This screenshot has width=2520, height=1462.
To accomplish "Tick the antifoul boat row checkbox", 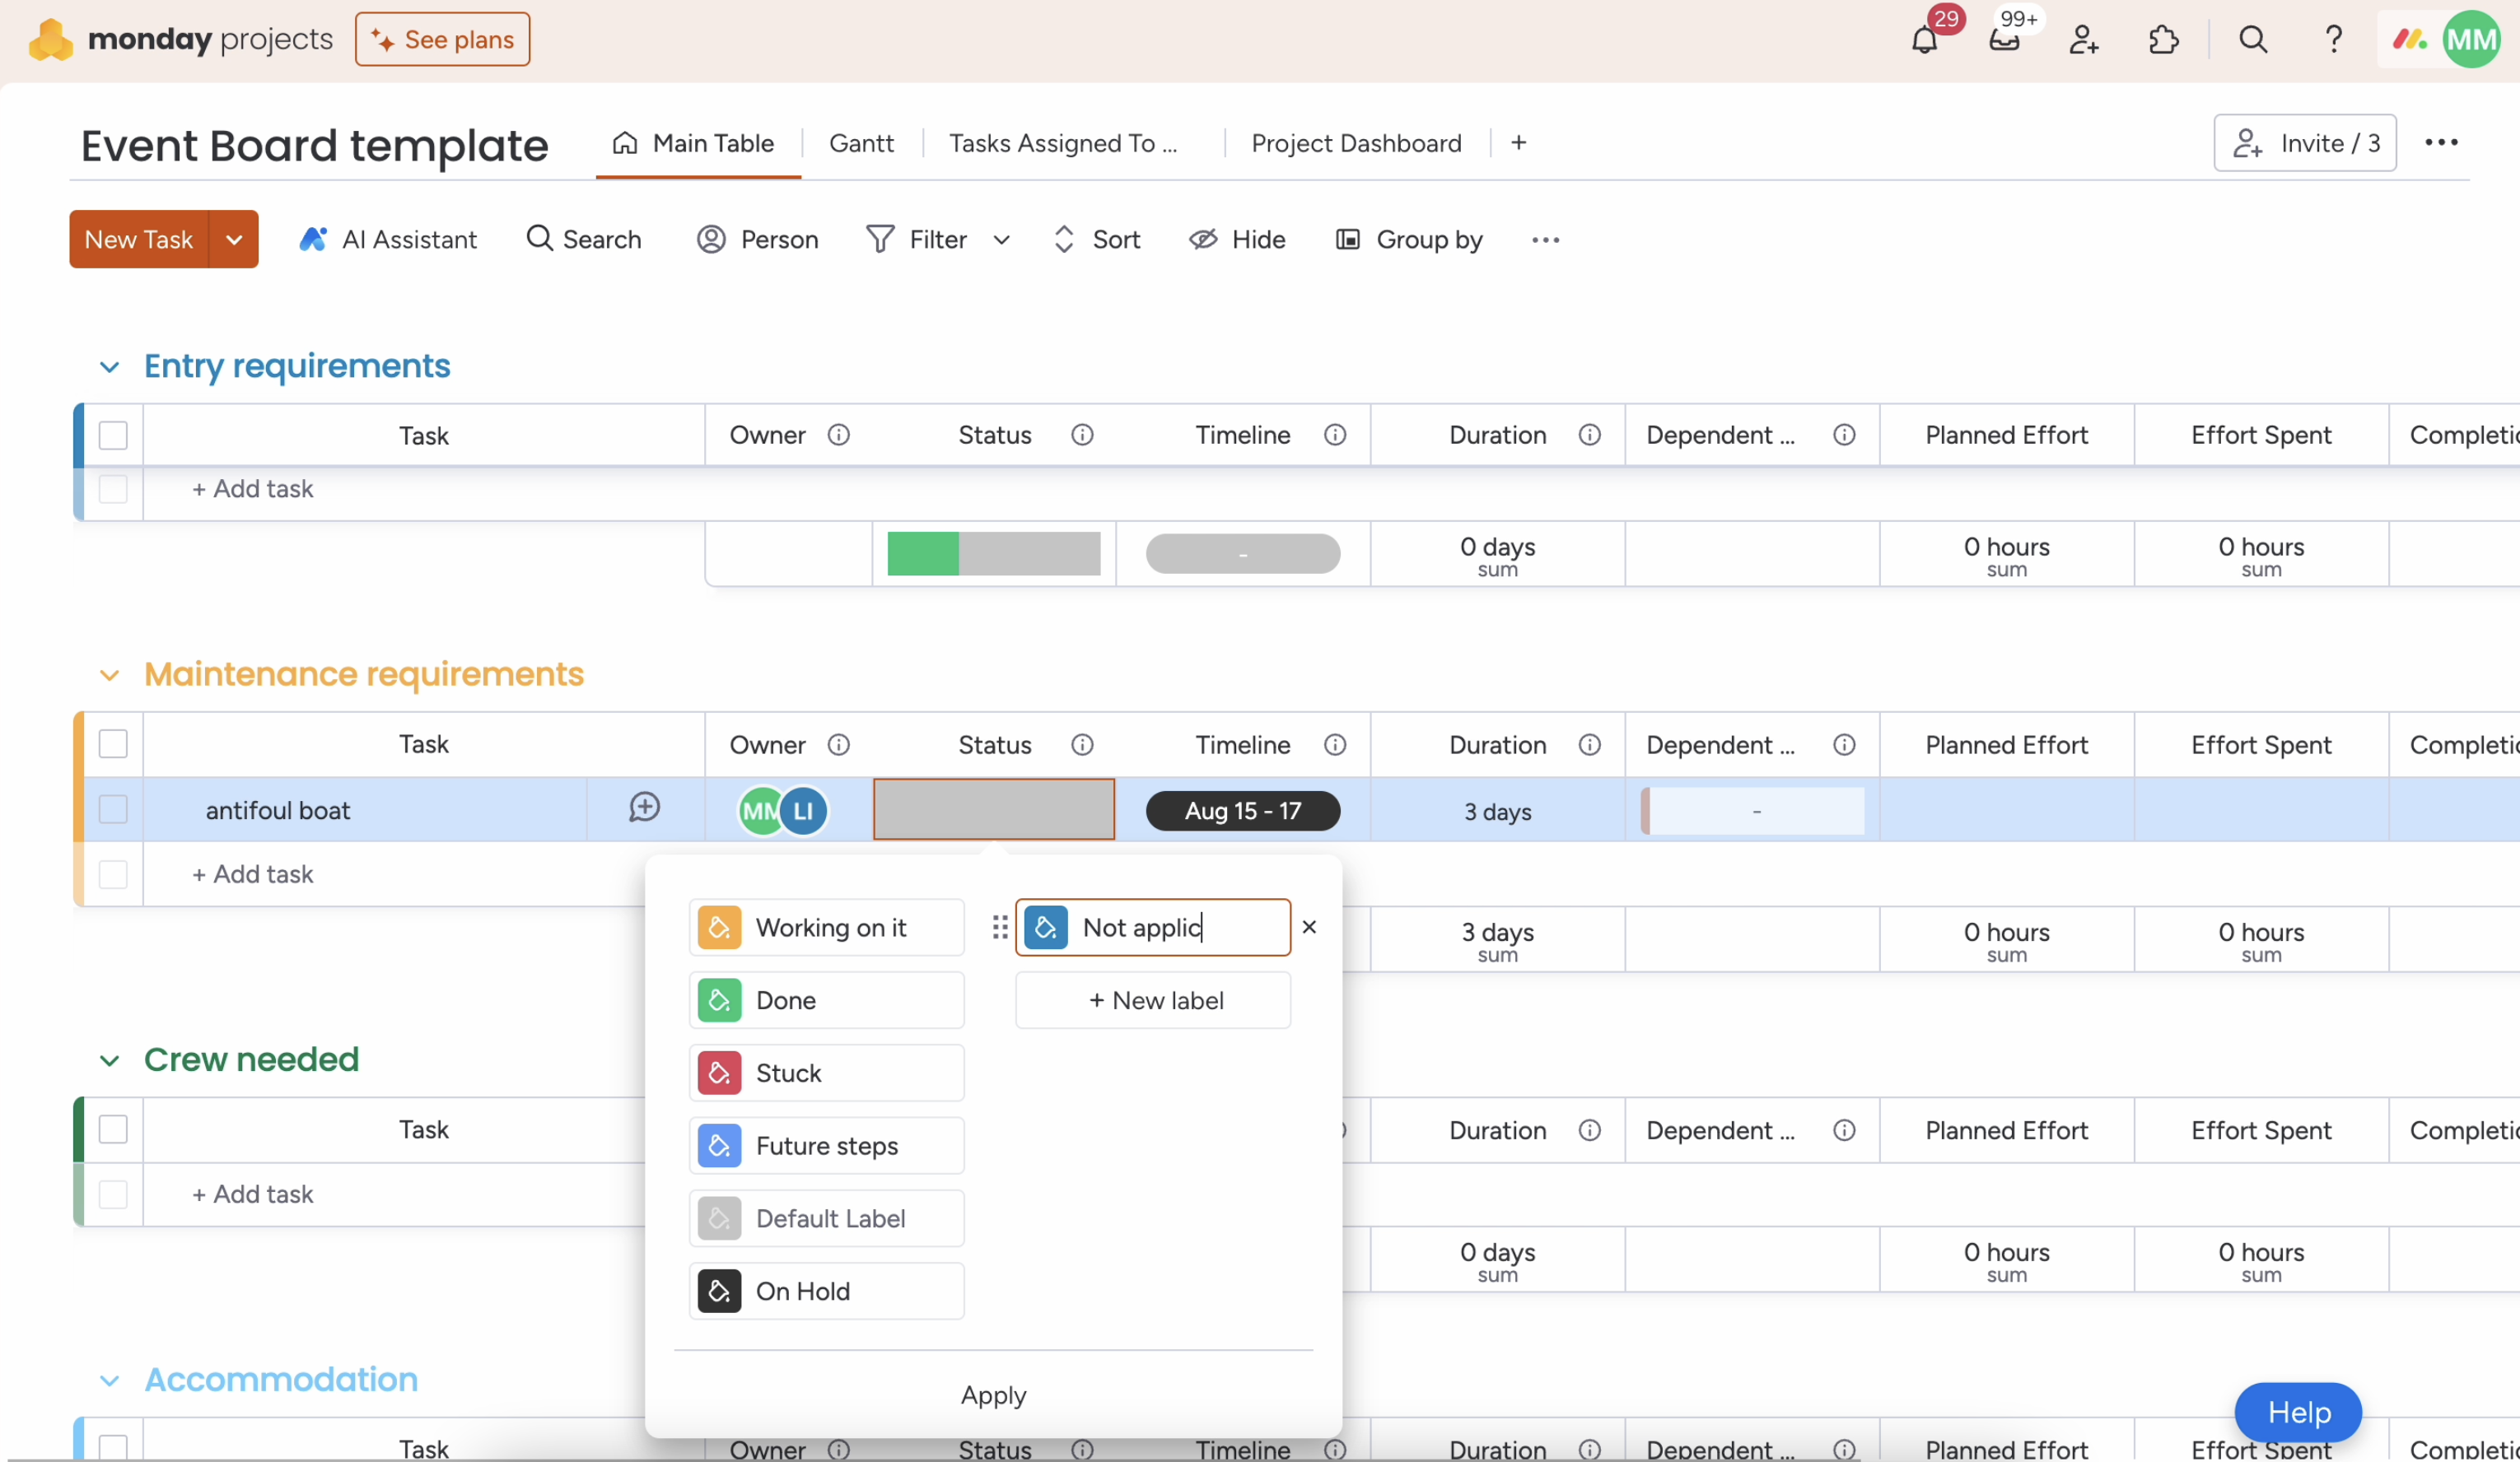I will click(113, 809).
